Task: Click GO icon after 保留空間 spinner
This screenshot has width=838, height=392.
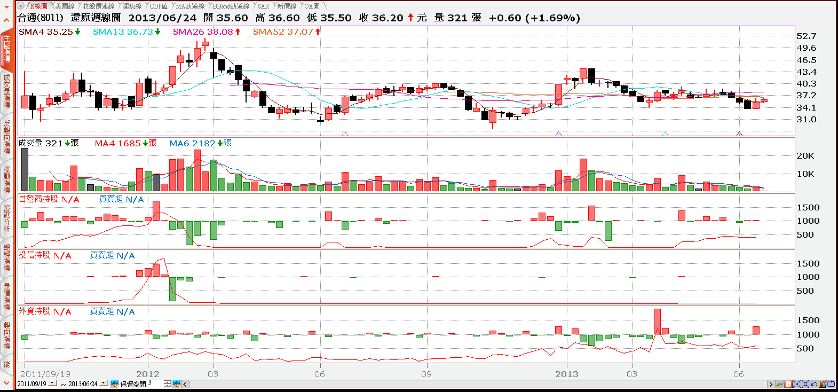Action: click(177, 383)
